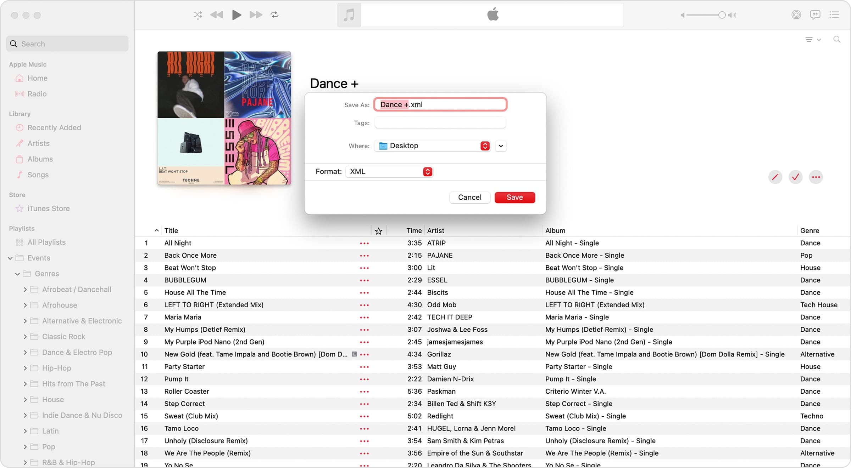Click the pencil edit playlist icon
The height and width of the screenshot is (468, 851).
(x=775, y=177)
